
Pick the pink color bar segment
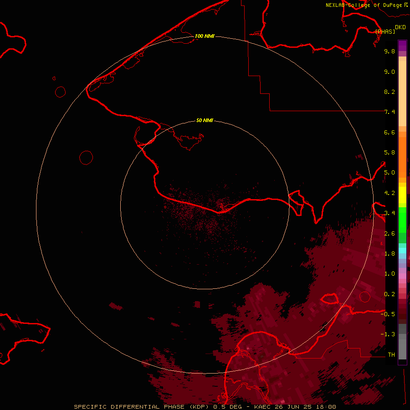tap(402, 276)
